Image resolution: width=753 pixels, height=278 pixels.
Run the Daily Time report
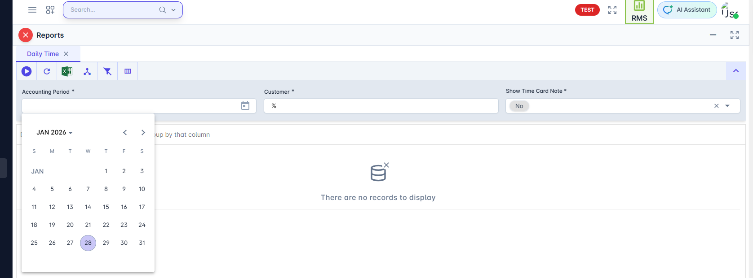(27, 71)
